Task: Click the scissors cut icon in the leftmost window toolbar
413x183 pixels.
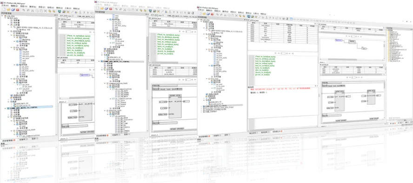Action: pyautogui.click(x=33, y=11)
